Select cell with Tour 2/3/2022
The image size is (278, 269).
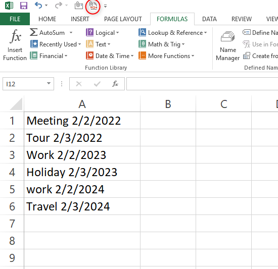82,138
